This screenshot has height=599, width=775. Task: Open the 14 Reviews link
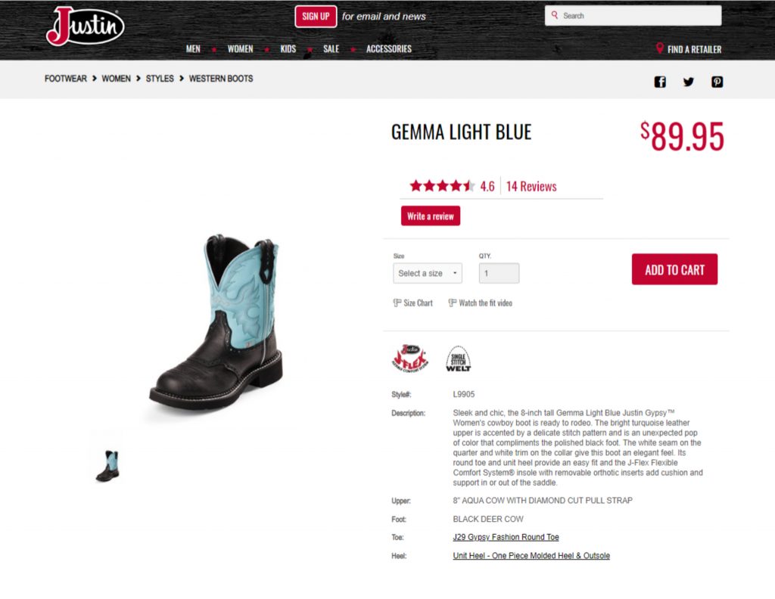coord(531,186)
